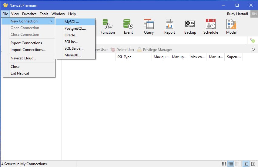Click the Delete User button
The image size is (258, 167).
click(122, 49)
